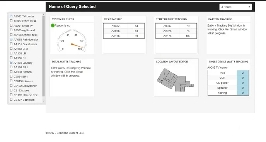Select the System Up Check panel title
Screen dimensions: 266x142
pos(63,19)
